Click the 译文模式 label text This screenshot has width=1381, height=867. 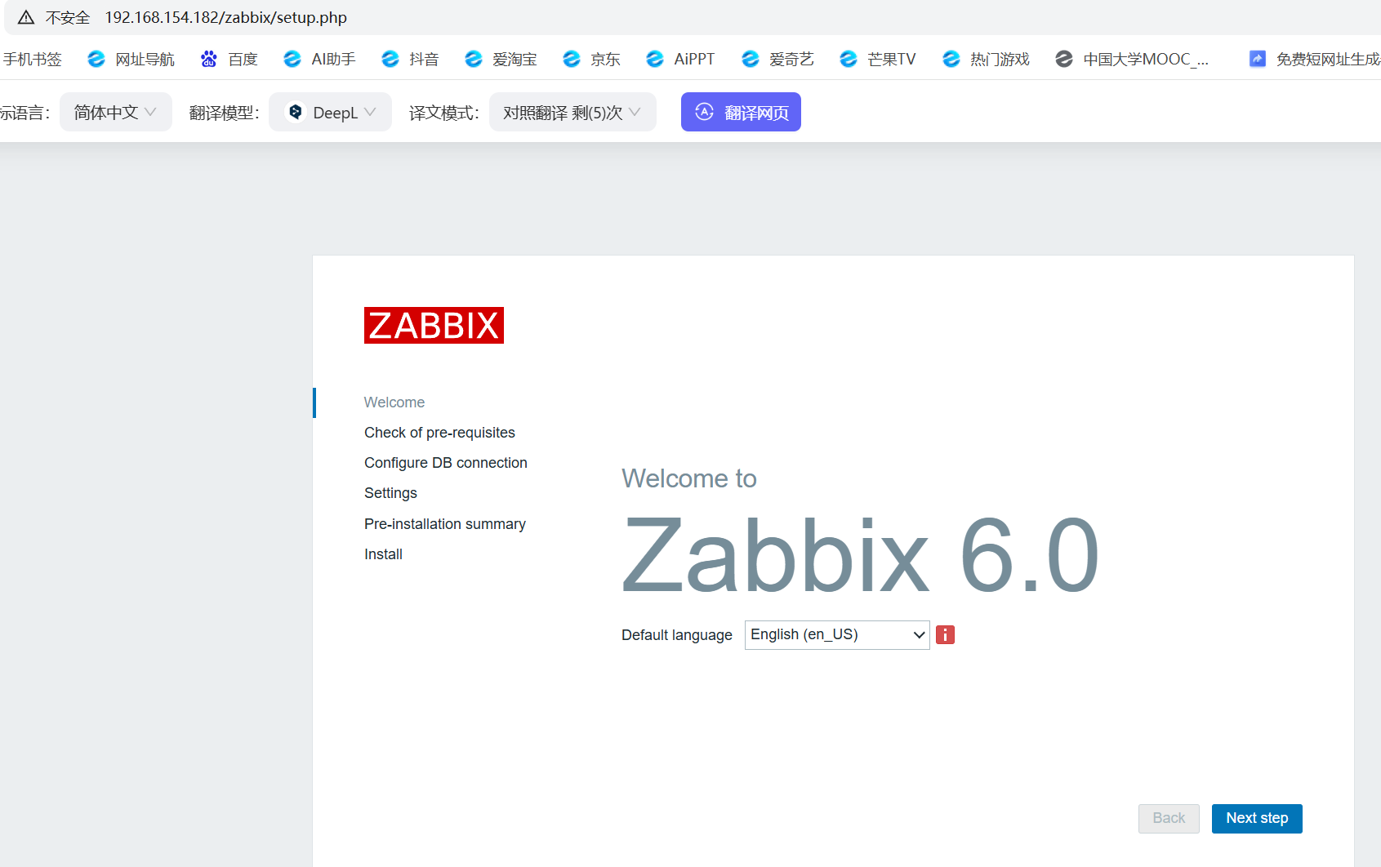(x=443, y=113)
